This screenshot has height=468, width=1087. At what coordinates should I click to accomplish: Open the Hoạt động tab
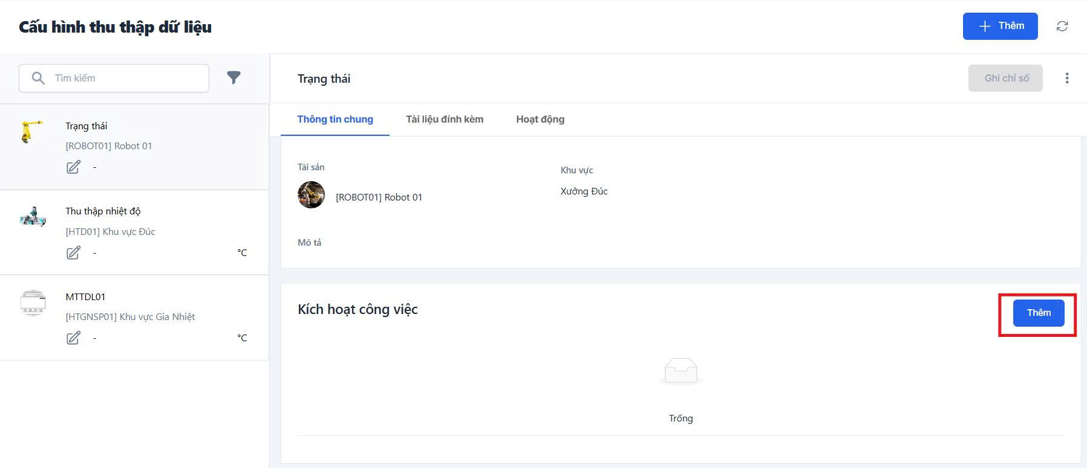tap(540, 120)
